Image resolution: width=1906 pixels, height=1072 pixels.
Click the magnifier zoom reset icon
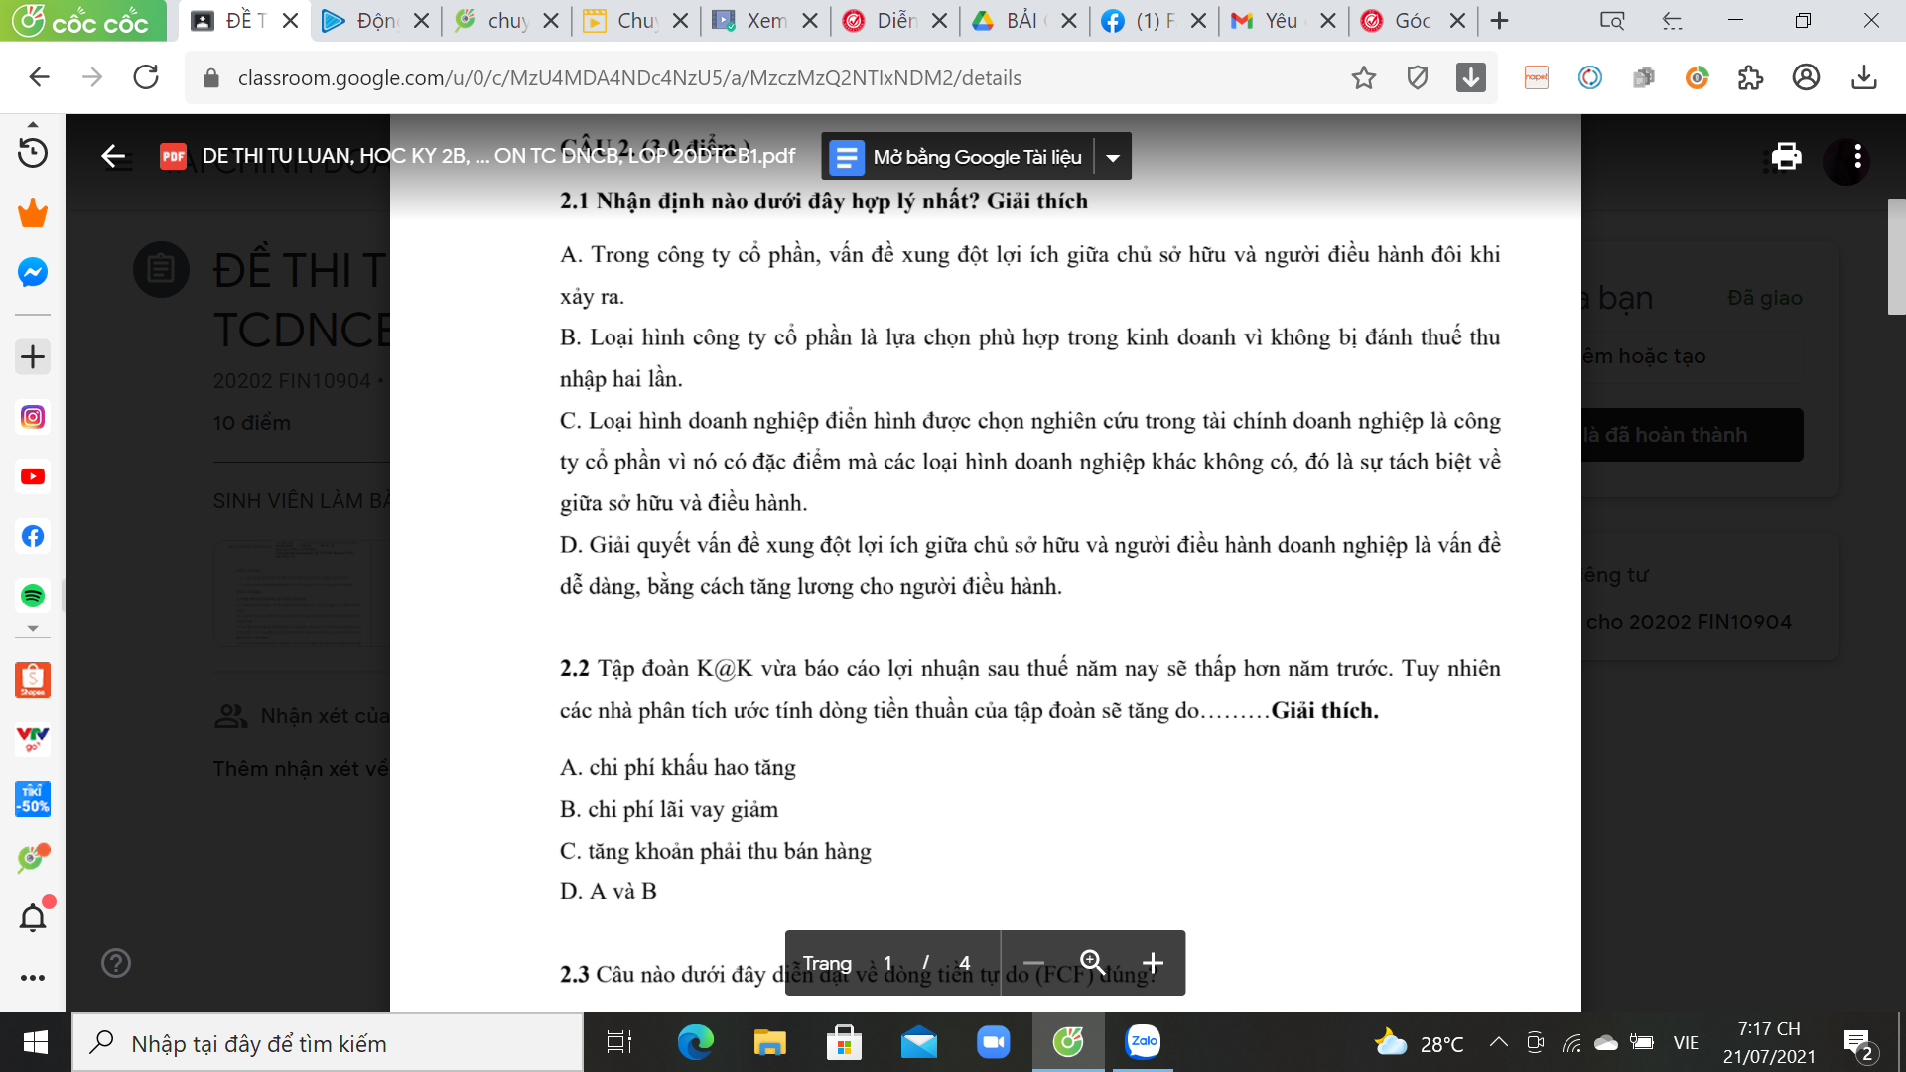tap(1092, 963)
